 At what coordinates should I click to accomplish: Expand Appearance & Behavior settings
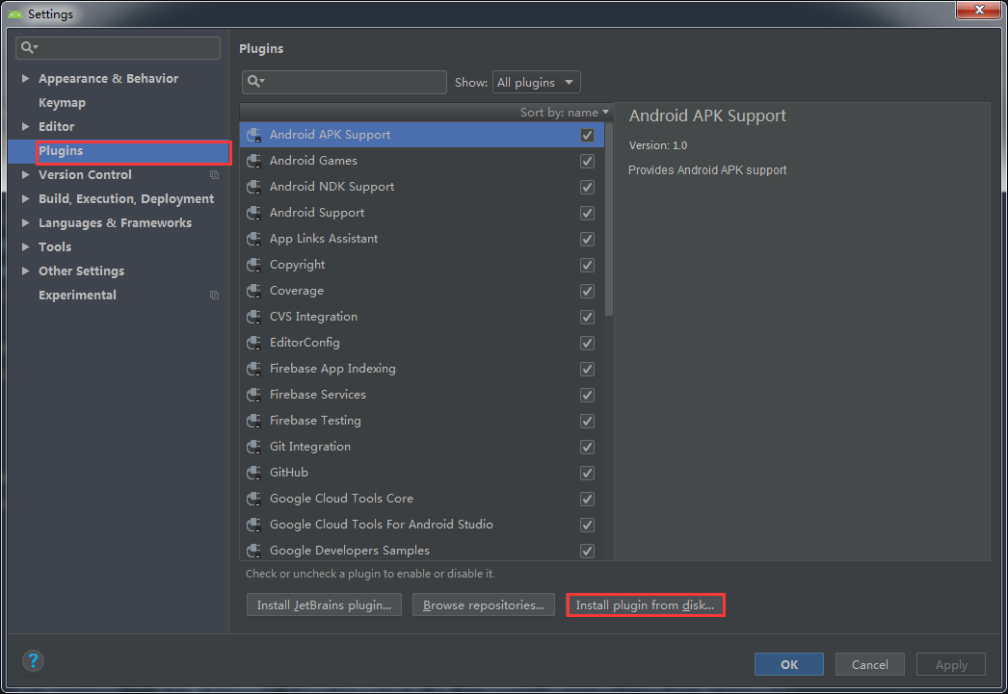[x=25, y=78]
